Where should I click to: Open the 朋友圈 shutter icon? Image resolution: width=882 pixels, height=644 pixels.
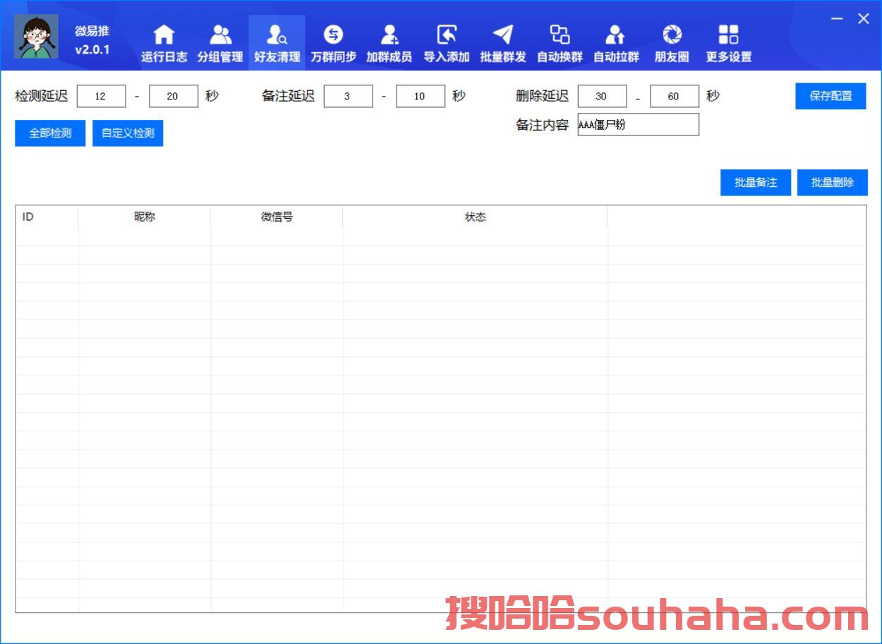672,35
